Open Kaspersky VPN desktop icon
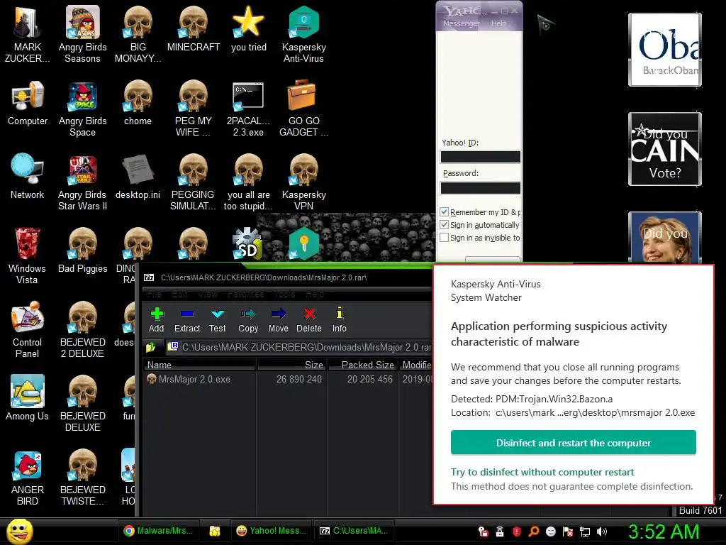The image size is (726, 545). [x=303, y=182]
